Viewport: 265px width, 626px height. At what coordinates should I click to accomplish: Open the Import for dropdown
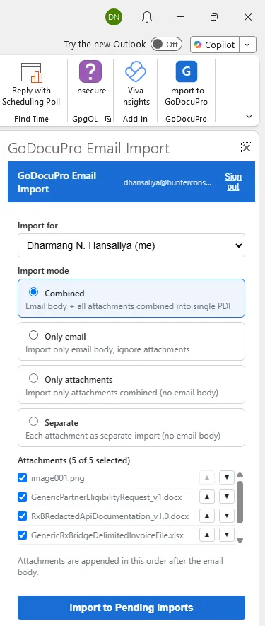[131, 245]
